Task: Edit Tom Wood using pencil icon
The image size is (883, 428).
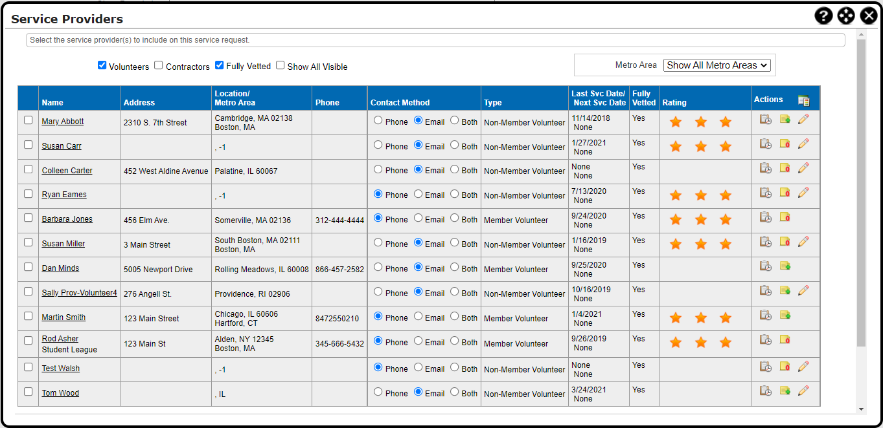Action: [x=803, y=391]
